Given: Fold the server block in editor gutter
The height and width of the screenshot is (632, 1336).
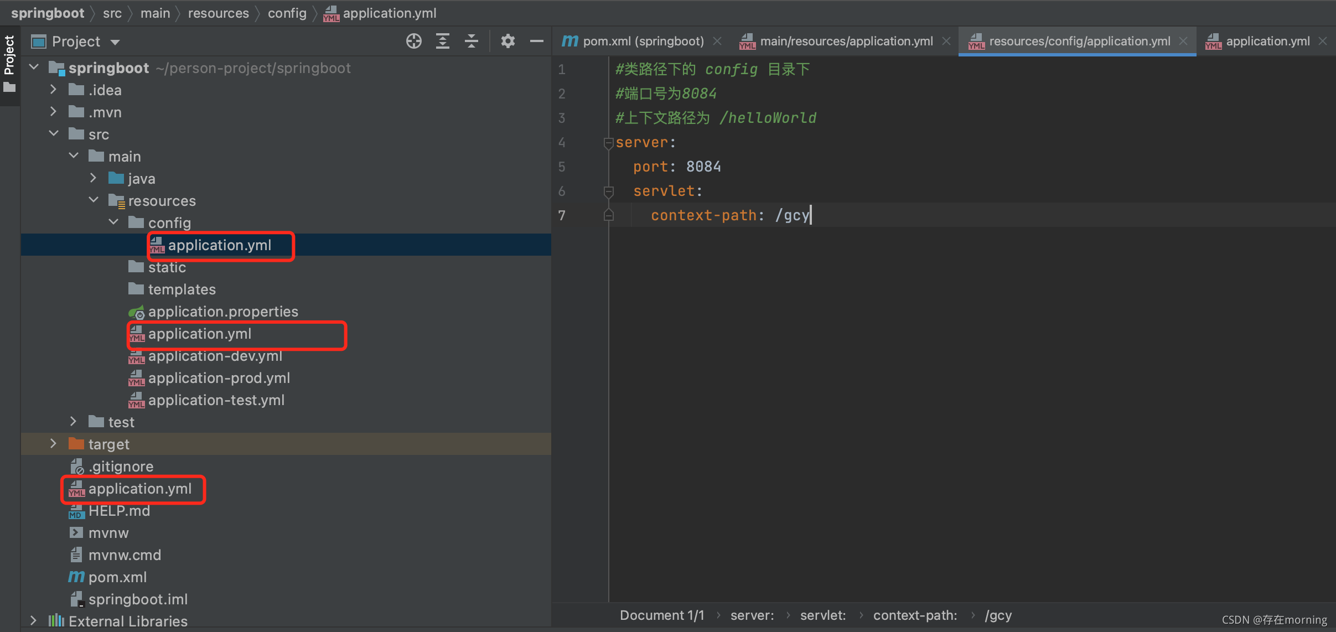Looking at the screenshot, I should pos(609,143).
